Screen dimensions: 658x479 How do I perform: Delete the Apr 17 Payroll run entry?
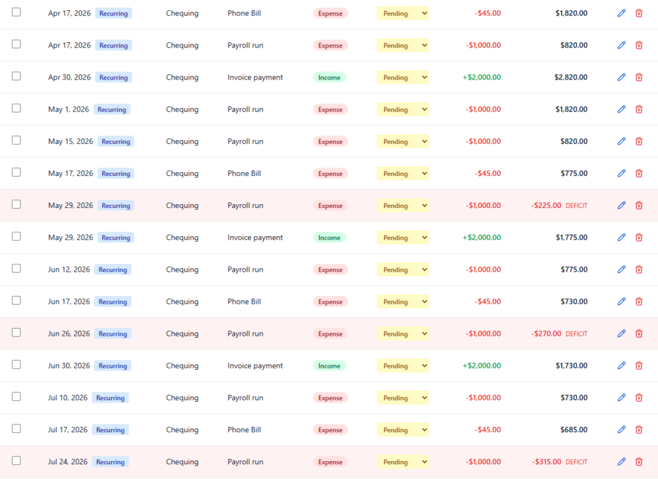tap(639, 45)
